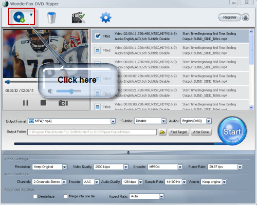The width and height of the screenshot is (257, 205).
Task: Select the Output:BLIND_SIDE_Title5.mp4 entry
Action: (205, 96)
